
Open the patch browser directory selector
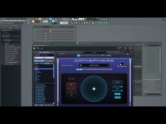point(44,55)
